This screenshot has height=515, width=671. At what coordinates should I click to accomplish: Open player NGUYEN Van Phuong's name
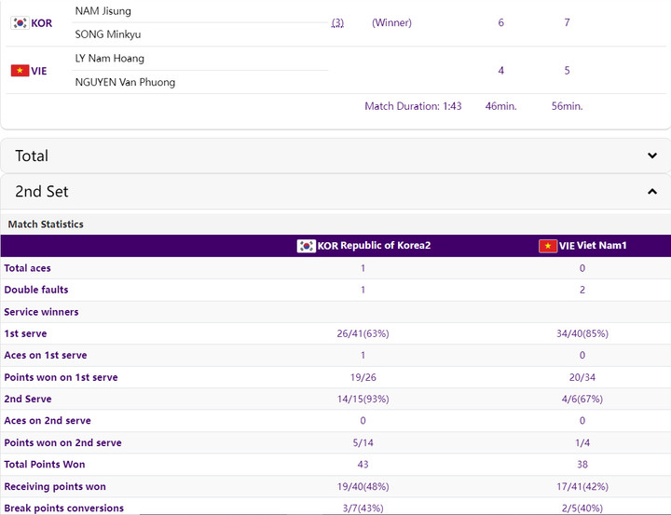pos(125,82)
